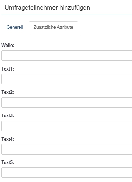This screenshot has width=132, height=182.
Task: Activate the Text4 text field
Action: [x=67, y=149]
